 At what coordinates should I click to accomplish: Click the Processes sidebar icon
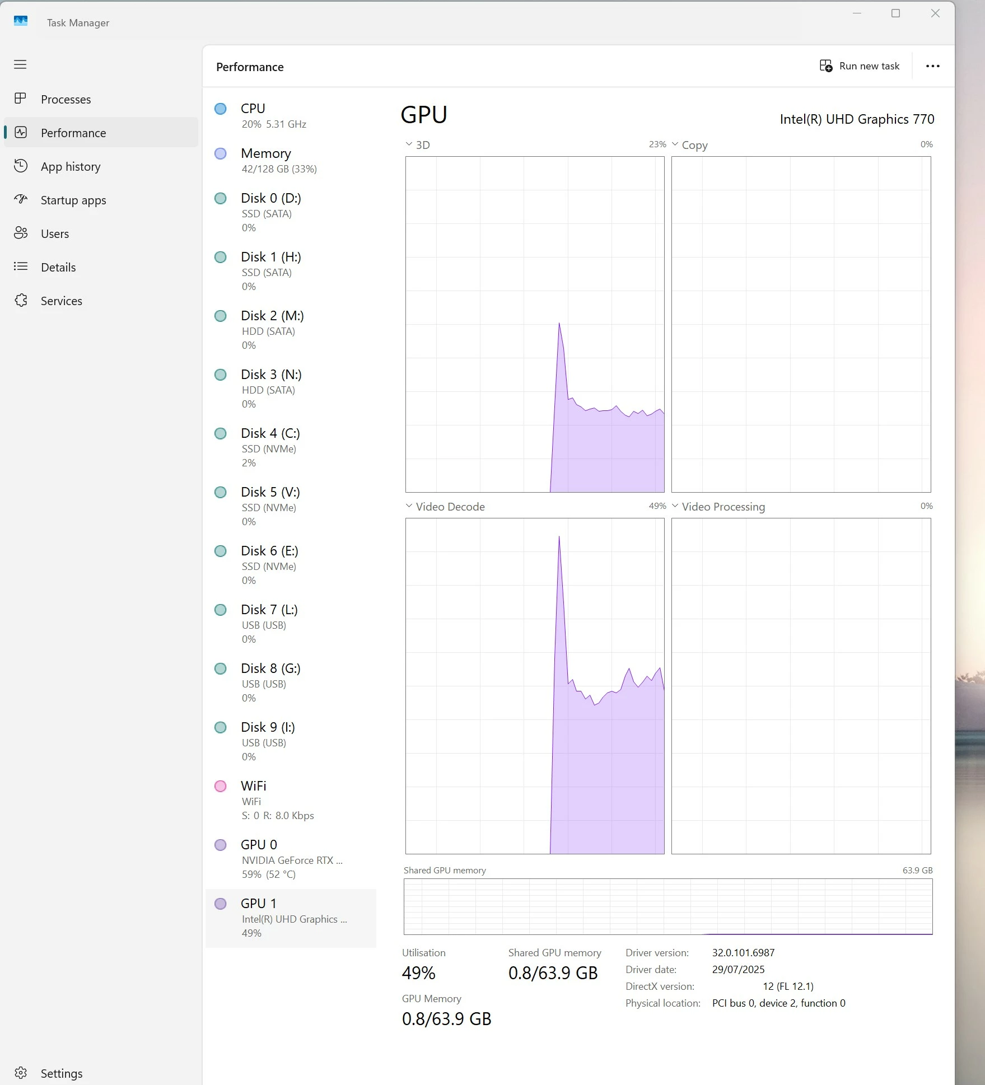tap(20, 99)
